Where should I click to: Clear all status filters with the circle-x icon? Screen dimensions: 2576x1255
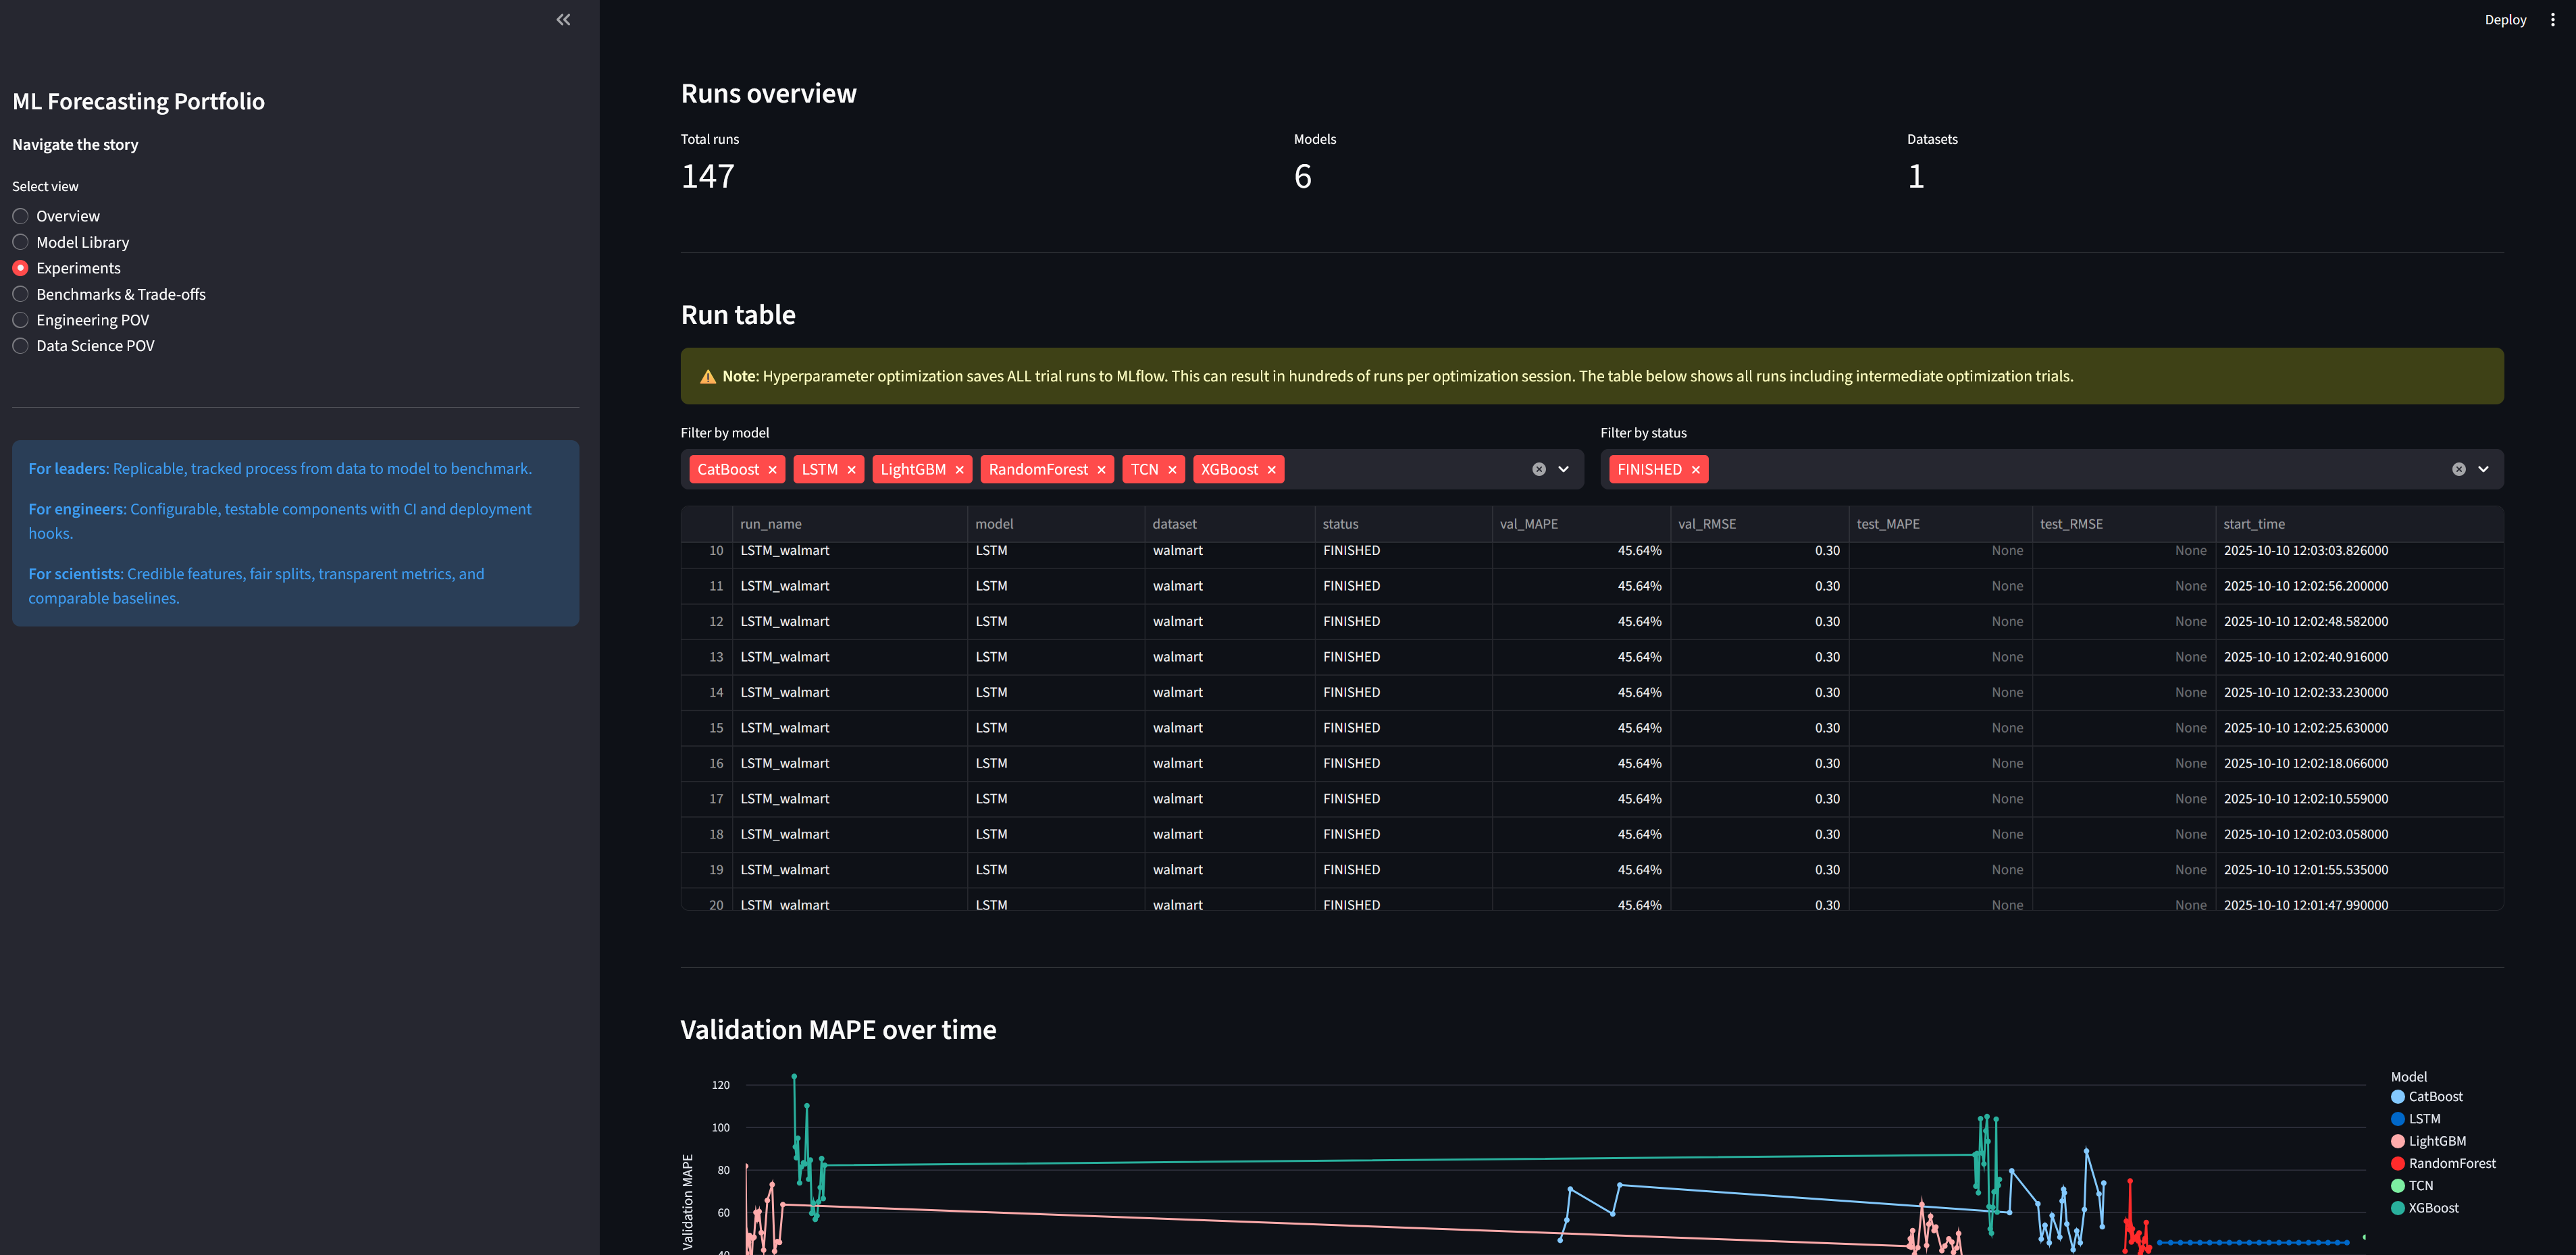pyautogui.click(x=2458, y=470)
